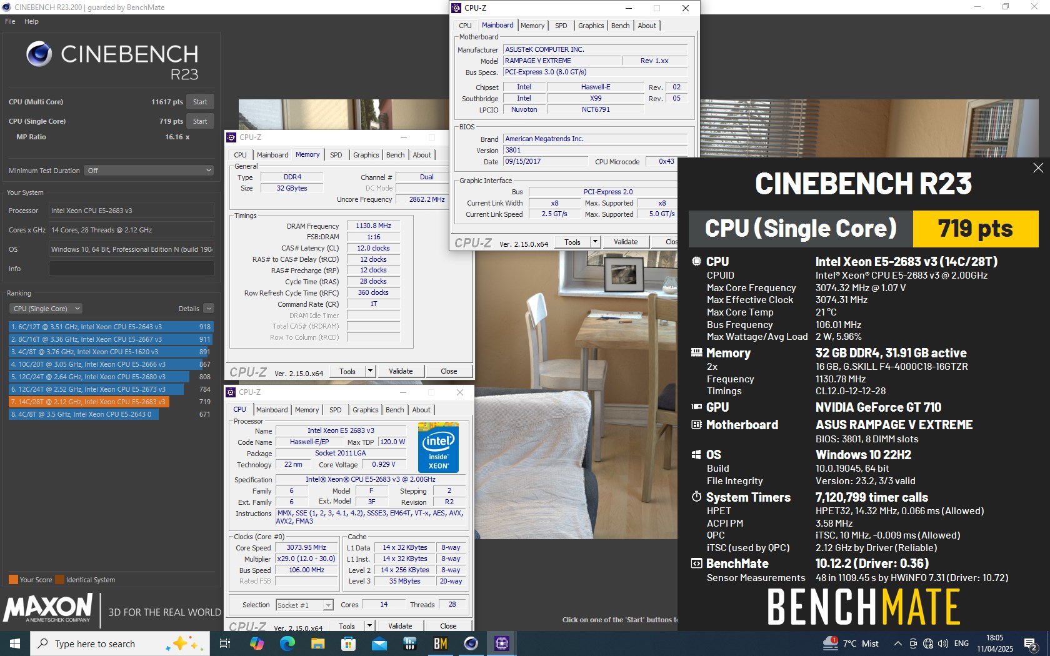
Task: Select ranking row Xeon E5-1620 v3 891
Action: click(111, 352)
